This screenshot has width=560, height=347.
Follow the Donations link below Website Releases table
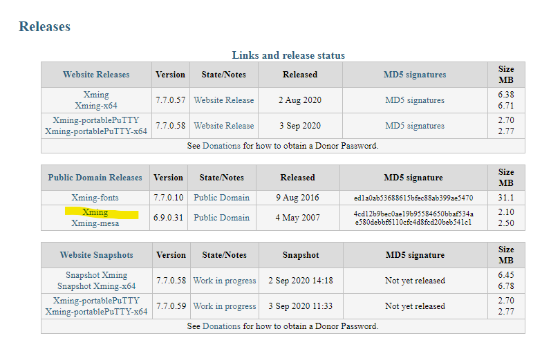click(x=221, y=146)
